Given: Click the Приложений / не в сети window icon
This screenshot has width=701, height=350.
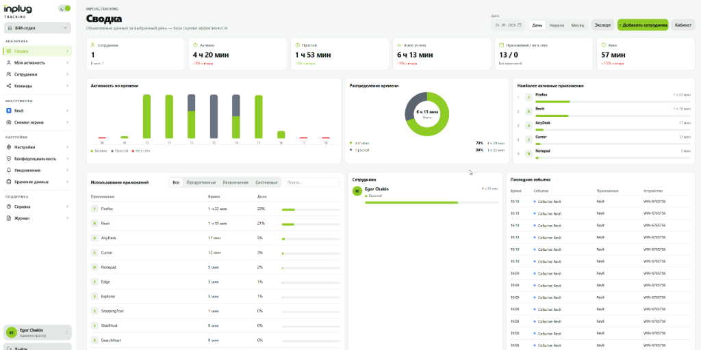Looking at the screenshot, I should click(502, 45).
